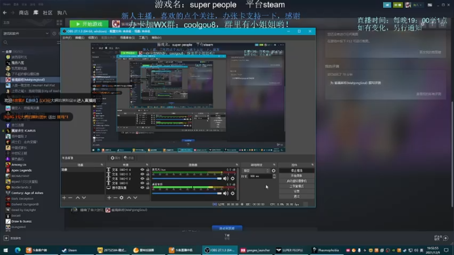Adjust 桌面音频 volume slider
This screenshot has width=454, height=255.
pos(187,193)
